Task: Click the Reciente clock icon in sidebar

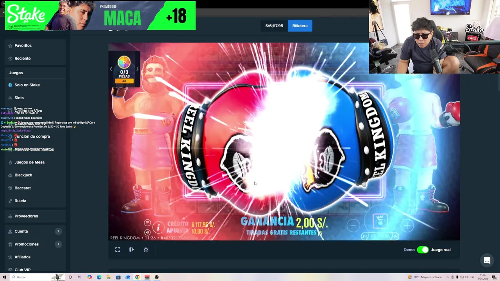Action: [x=10, y=59]
